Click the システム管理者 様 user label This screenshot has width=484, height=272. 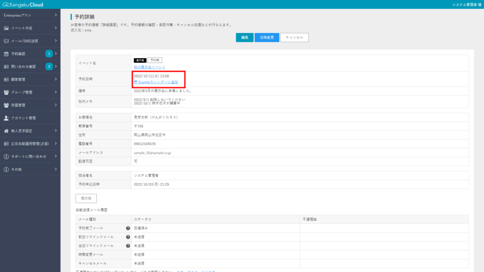(x=467, y=5)
